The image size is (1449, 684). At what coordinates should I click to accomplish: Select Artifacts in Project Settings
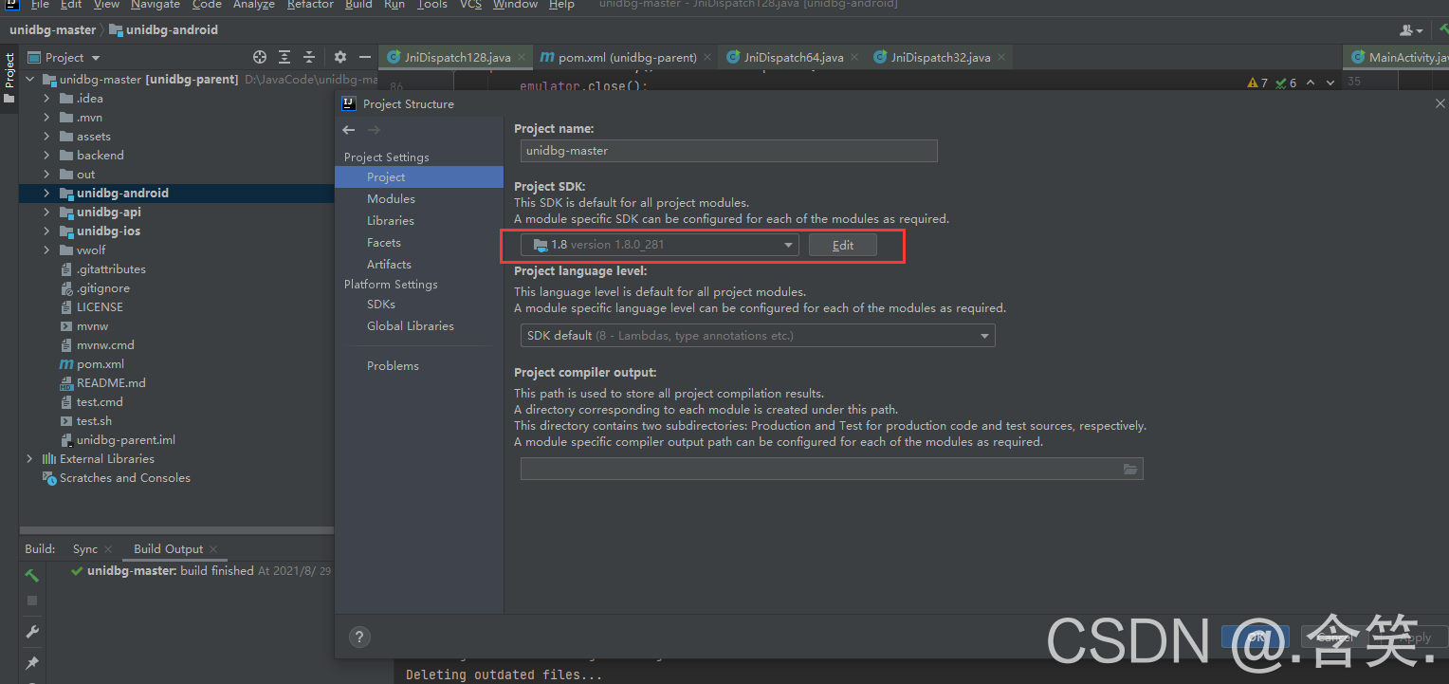coord(389,265)
